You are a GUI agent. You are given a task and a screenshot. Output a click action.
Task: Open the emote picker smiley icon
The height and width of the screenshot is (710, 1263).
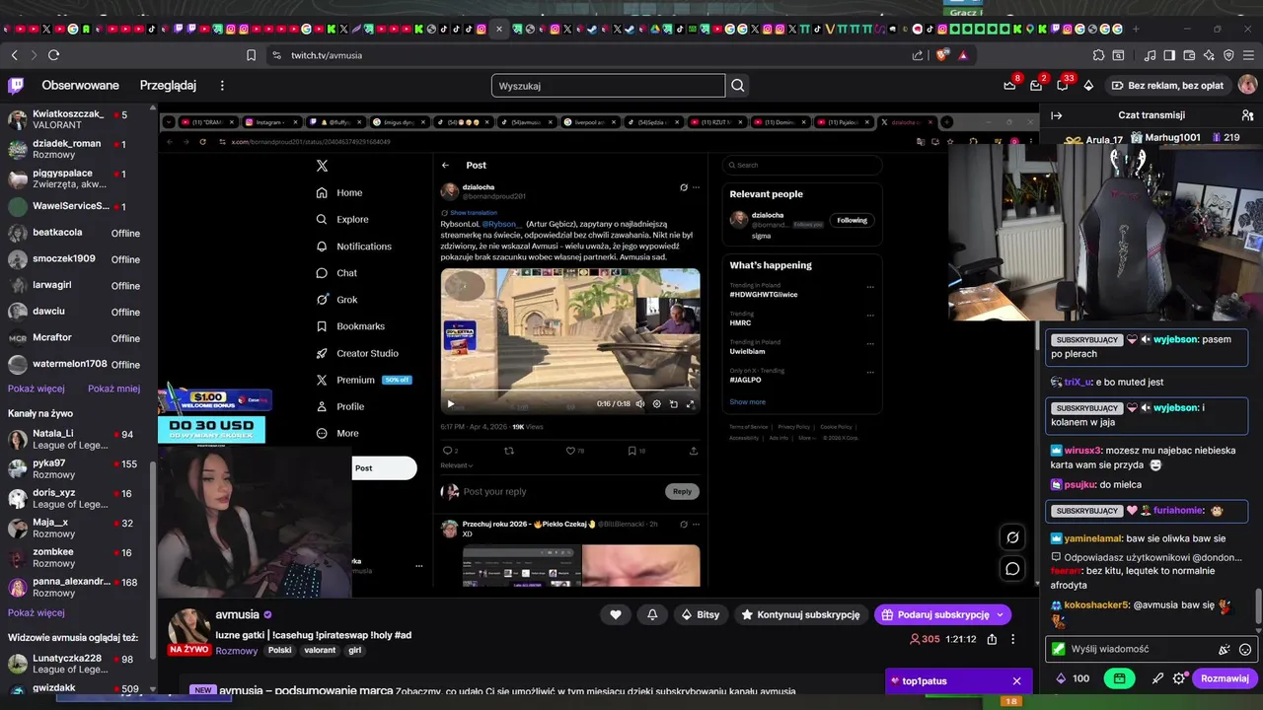tap(1245, 650)
